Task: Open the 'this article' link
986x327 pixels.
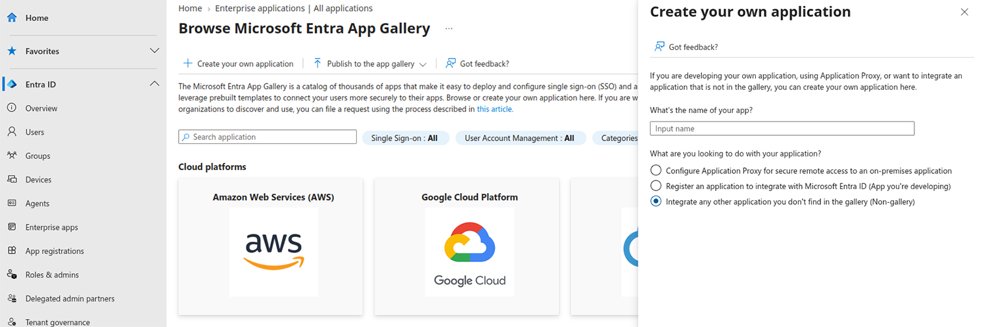Action: coord(495,109)
